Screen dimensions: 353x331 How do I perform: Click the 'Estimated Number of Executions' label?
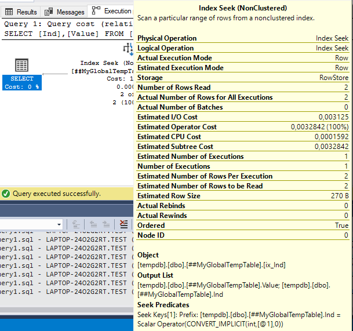click(191, 157)
